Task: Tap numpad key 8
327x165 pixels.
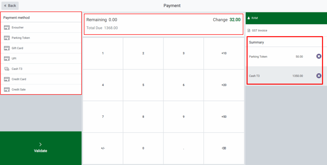Action: click(x=143, y=117)
